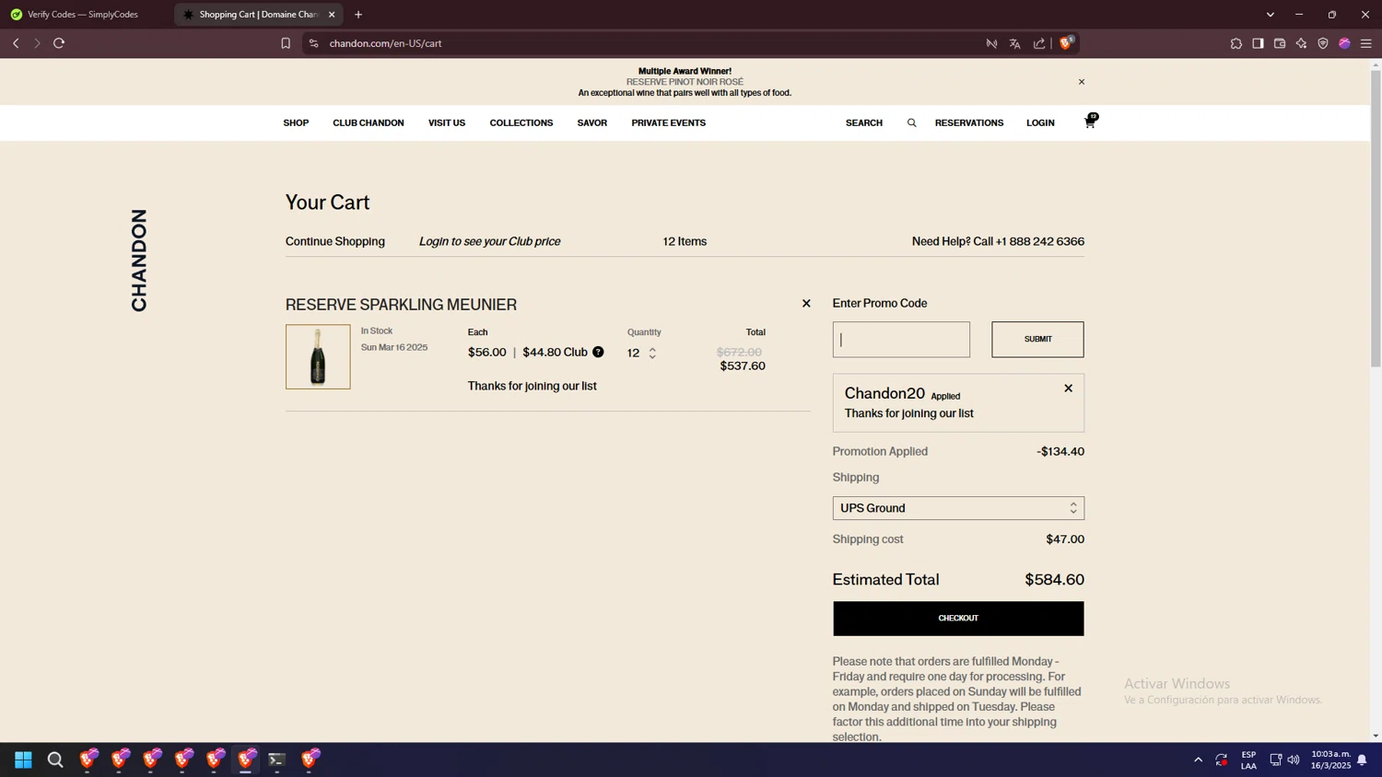Click the RESERVE SPARKLING MEUNIER title

click(x=401, y=305)
